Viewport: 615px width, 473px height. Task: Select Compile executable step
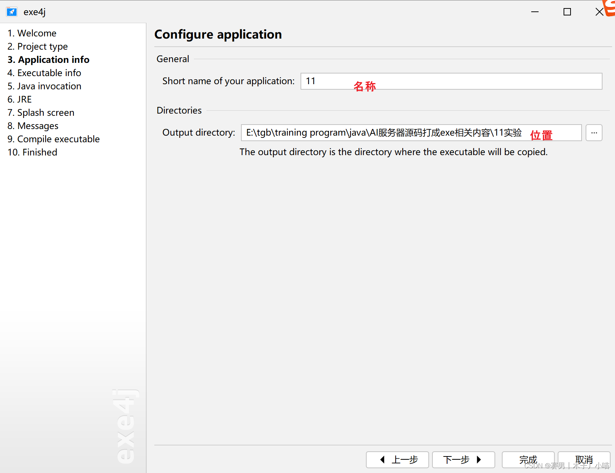(x=54, y=139)
